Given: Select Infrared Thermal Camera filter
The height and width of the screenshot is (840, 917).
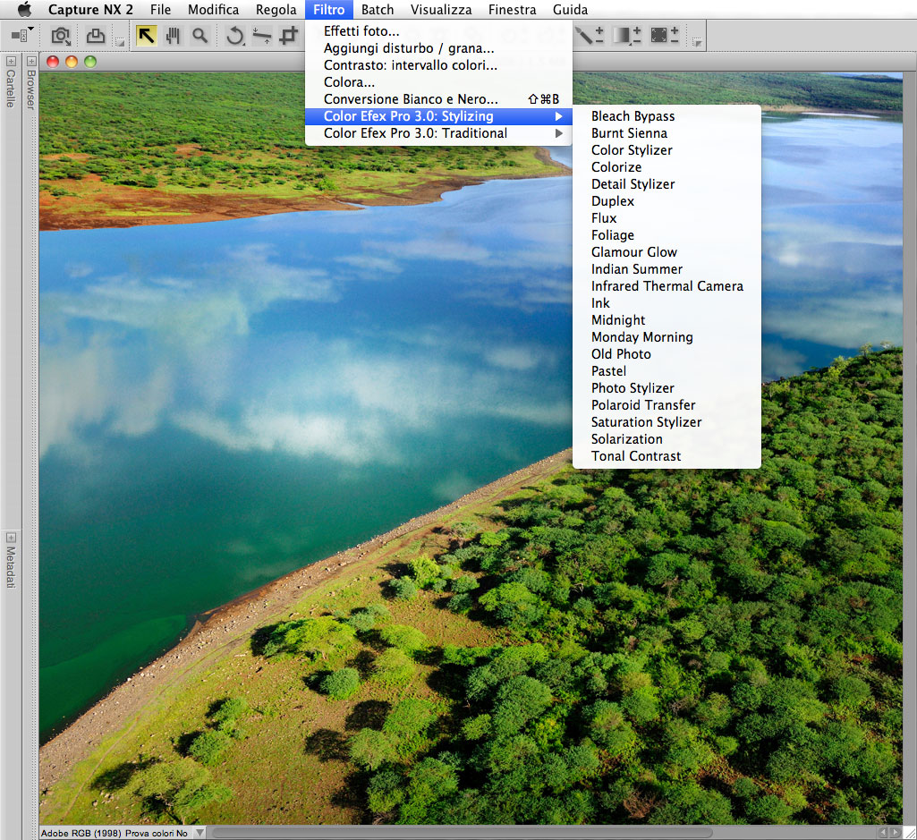Looking at the screenshot, I should [x=667, y=286].
